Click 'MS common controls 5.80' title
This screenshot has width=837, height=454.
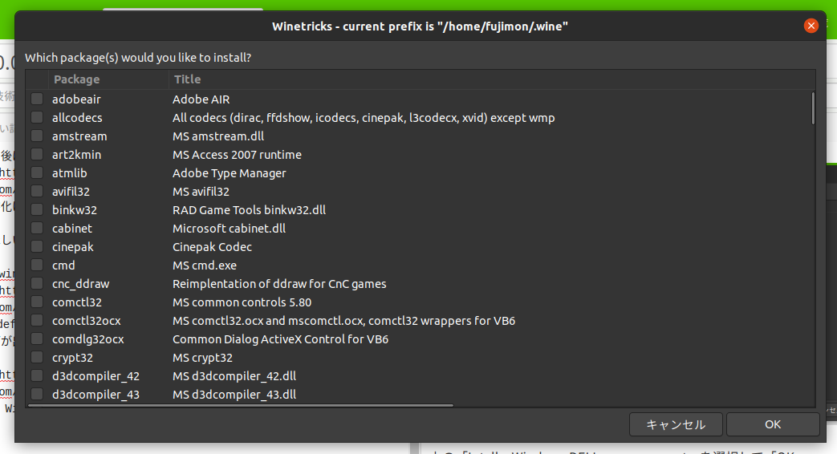pyautogui.click(x=242, y=302)
